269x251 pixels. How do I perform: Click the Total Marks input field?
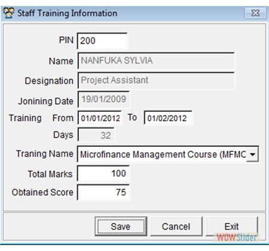tap(103, 173)
